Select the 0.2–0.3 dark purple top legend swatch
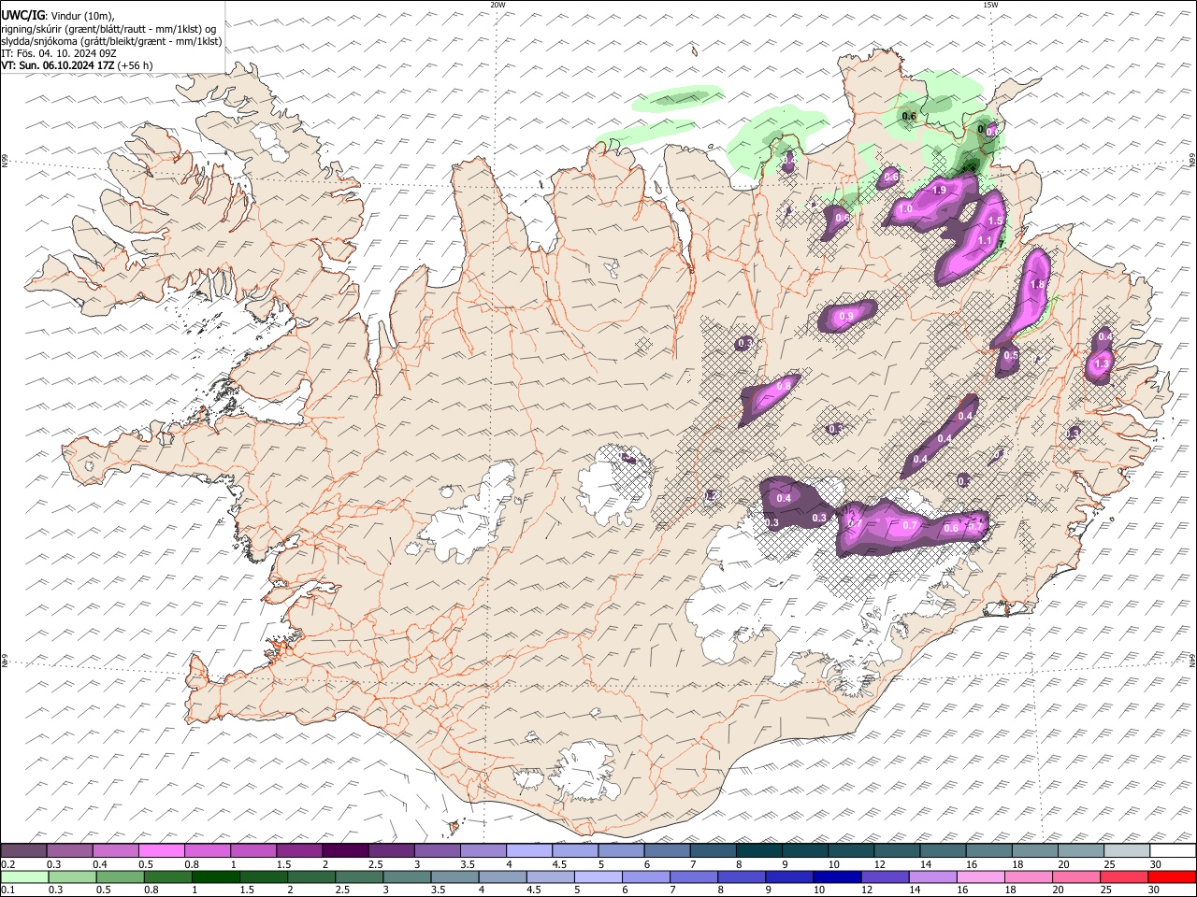 pos(23,851)
